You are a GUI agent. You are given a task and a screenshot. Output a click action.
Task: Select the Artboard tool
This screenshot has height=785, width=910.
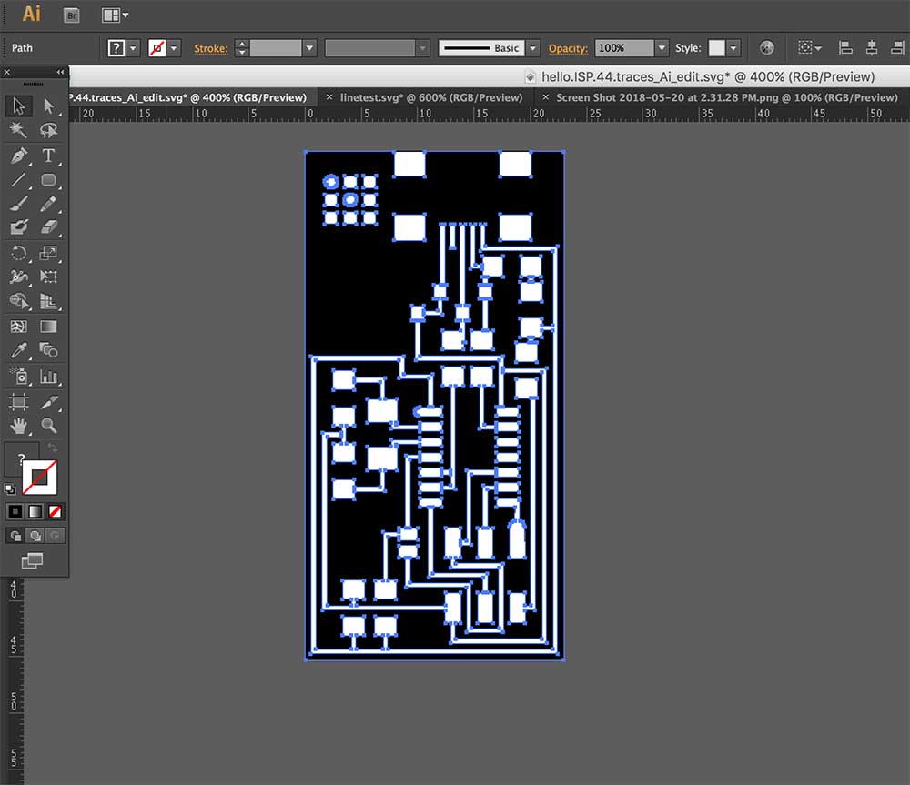click(18, 401)
